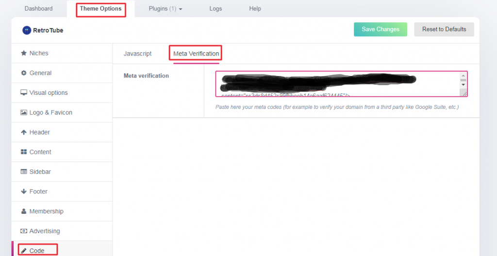The image size is (497, 256).
Task: Click the Membership person icon
Action: [x=23, y=211]
